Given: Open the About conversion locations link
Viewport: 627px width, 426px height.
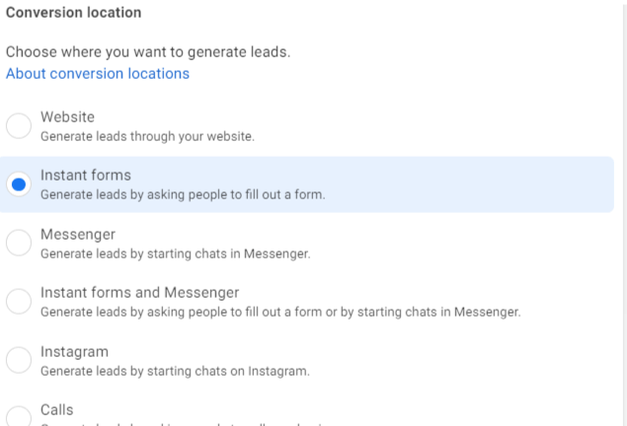Looking at the screenshot, I should coord(98,74).
